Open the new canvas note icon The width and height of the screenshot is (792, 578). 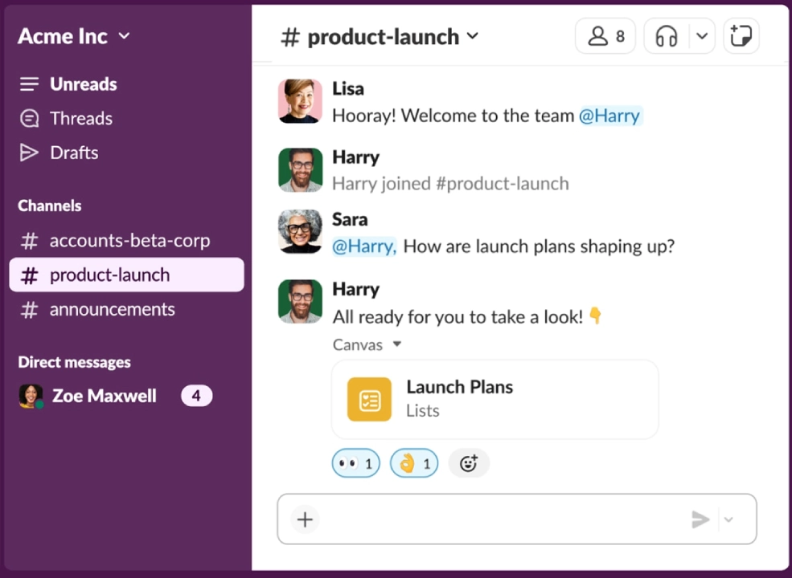pyautogui.click(x=741, y=37)
